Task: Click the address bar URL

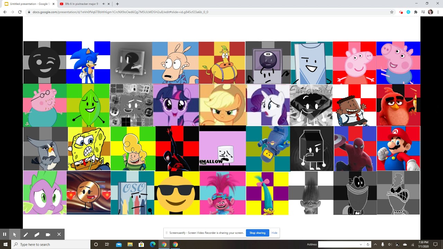Action: 120,12
